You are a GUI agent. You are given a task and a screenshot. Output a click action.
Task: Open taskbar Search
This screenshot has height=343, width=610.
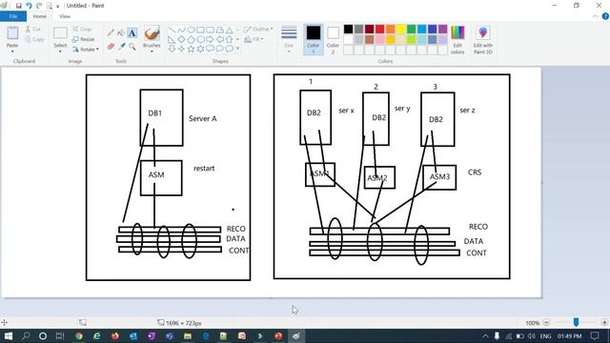click(26, 335)
